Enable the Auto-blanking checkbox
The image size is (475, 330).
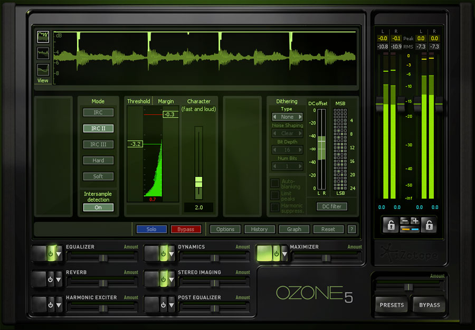tap(275, 183)
